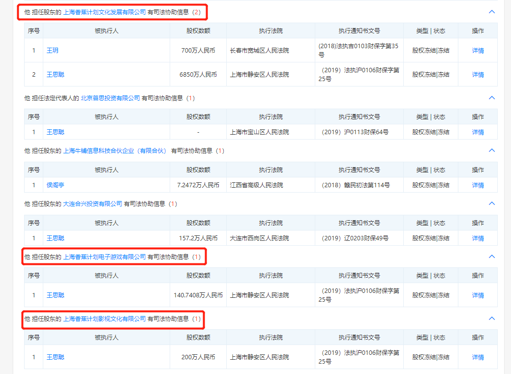Collapse the 北京普思投资有限公司 section

tap(491, 98)
